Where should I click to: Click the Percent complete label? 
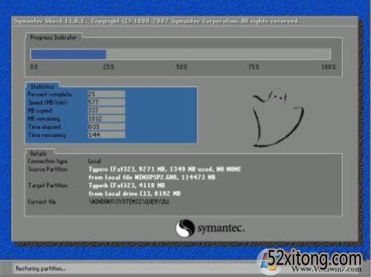pos(49,94)
